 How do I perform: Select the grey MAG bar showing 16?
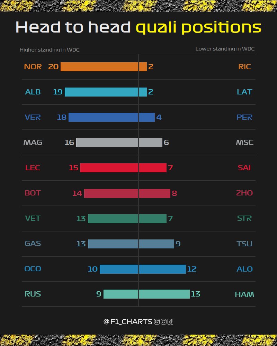(x=107, y=143)
